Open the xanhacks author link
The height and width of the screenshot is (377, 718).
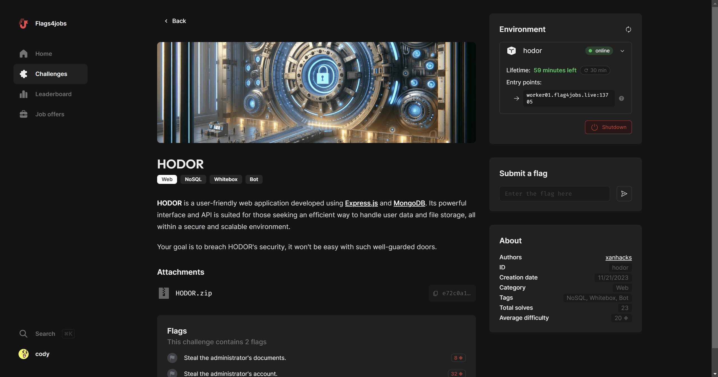point(618,258)
